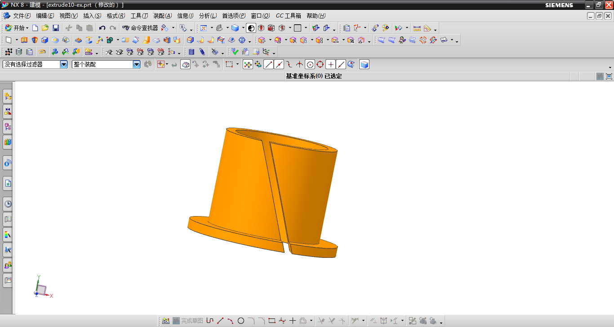The height and width of the screenshot is (327, 614).
Task: Open the 编辑(E) menu
Action: click(45, 16)
